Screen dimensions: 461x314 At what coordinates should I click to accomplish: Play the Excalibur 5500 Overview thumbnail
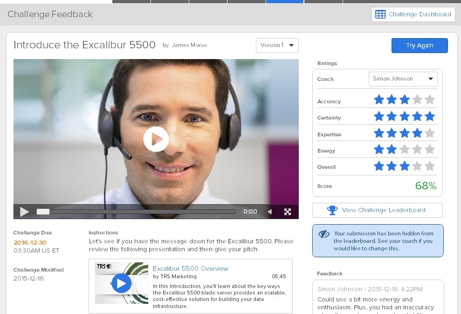coord(121,283)
